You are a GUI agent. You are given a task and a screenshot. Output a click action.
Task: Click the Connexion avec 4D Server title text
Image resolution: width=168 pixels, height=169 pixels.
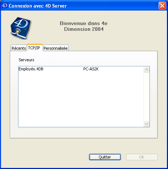pyautogui.click(x=38, y=6)
